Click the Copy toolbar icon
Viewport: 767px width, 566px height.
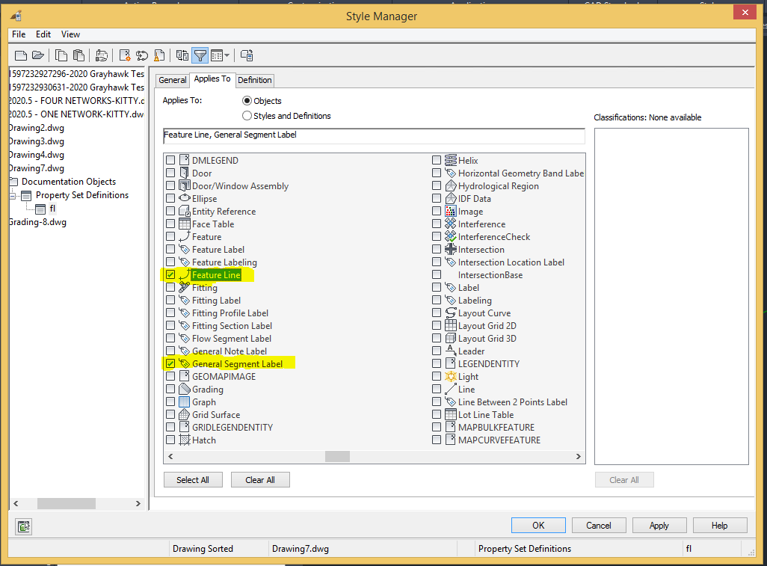coord(61,55)
